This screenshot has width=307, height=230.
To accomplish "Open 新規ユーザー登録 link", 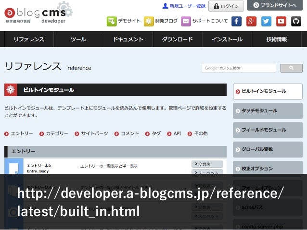I will pos(187,6).
